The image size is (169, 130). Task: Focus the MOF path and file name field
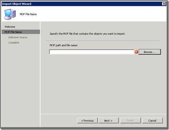click(x=91, y=52)
